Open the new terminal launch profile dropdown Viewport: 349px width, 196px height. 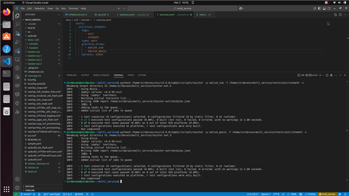coord(323,75)
